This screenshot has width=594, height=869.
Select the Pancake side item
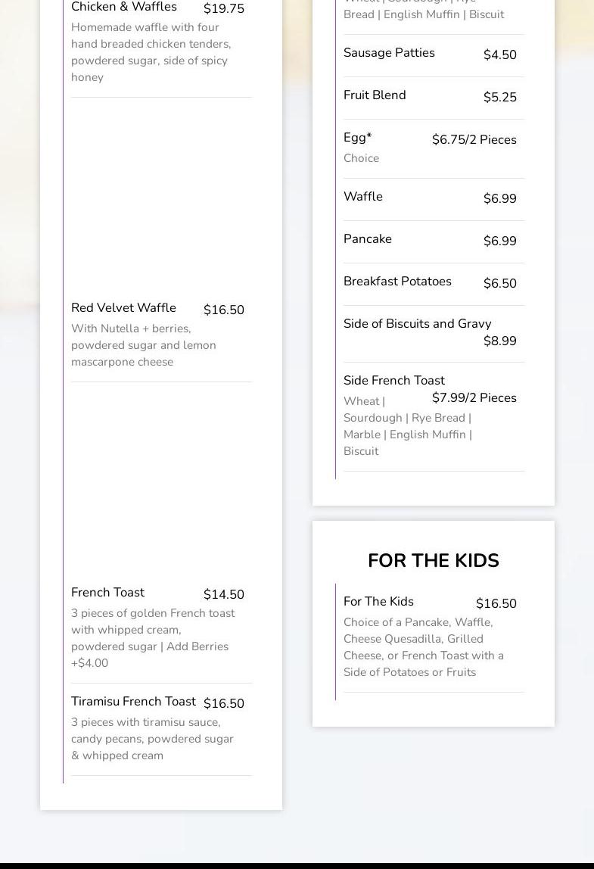(368, 239)
